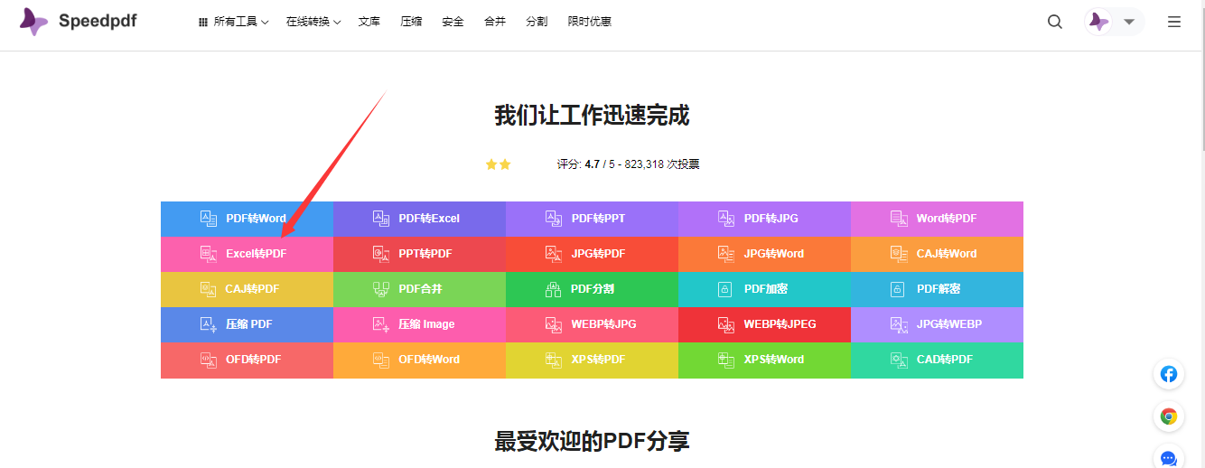Click the Messenger chat icon
Image resolution: width=1205 pixels, height=468 pixels.
pos(1169,458)
